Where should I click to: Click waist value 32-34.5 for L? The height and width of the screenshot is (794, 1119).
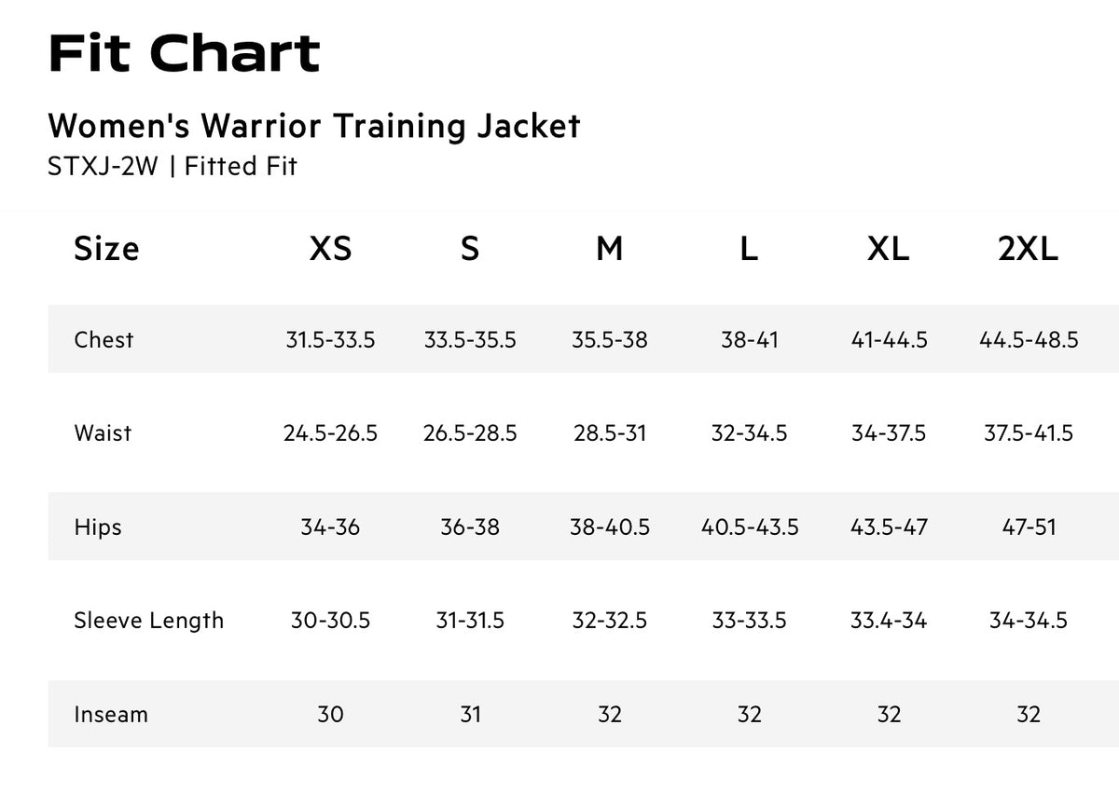coord(749,432)
